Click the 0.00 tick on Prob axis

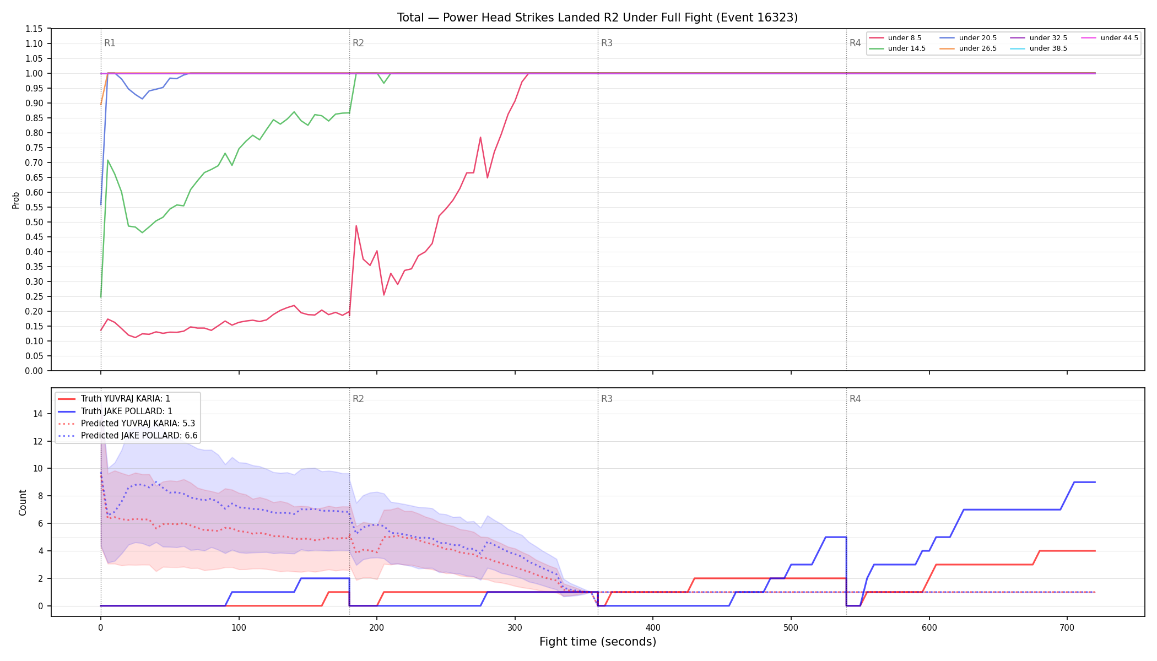(34, 371)
